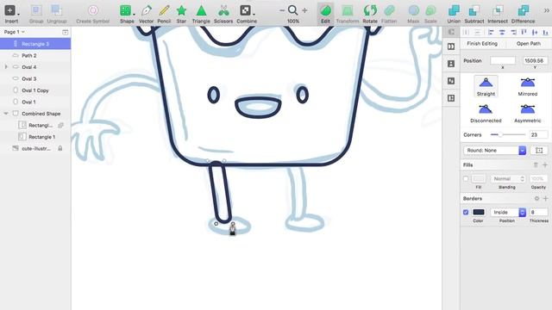552x310 pixels.
Task: Select the locked cute-illustr image layer
Action: click(35, 148)
